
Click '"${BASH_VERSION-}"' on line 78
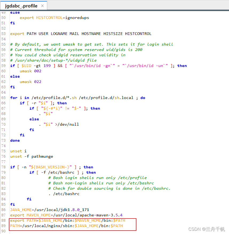click(50, 167)
